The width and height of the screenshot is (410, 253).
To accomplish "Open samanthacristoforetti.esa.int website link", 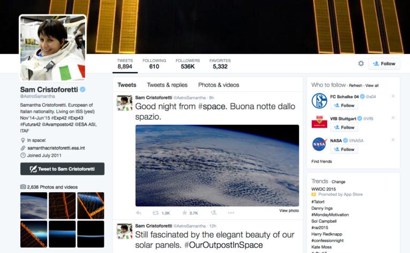I will (x=56, y=148).
